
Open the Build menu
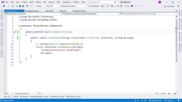[x=31, y=2]
